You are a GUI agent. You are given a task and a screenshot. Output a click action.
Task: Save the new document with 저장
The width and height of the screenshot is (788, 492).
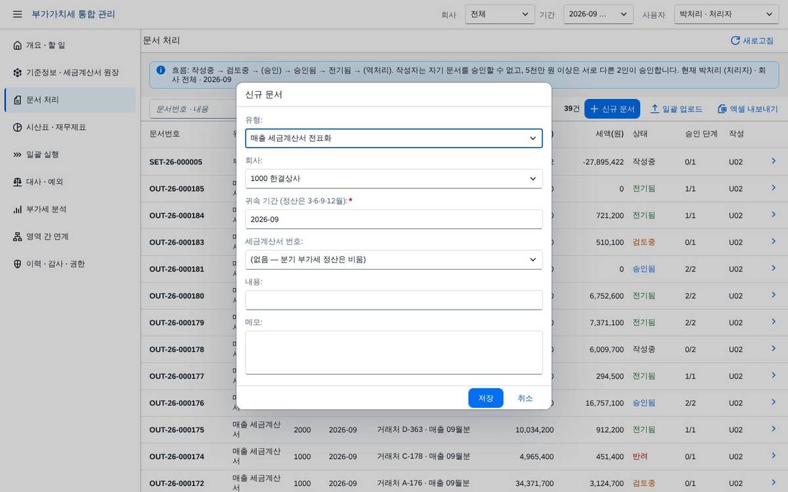point(486,398)
